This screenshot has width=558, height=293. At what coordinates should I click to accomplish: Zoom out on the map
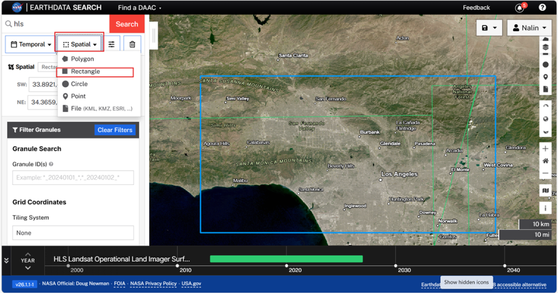coord(545,173)
